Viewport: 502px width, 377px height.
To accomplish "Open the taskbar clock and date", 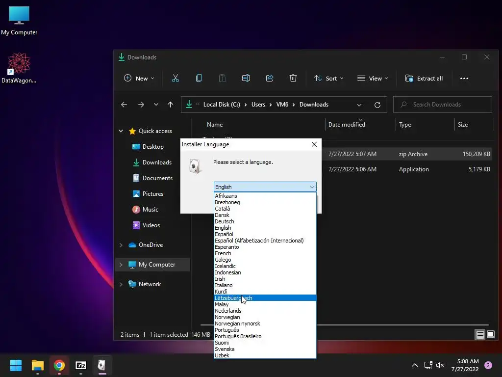I will click(465, 365).
